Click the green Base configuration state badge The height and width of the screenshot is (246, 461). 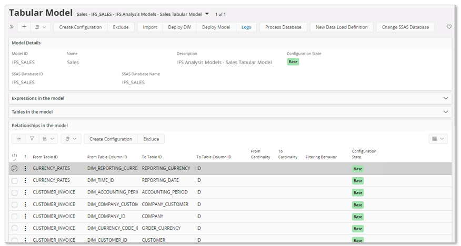pyautogui.click(x=293, y=62)
